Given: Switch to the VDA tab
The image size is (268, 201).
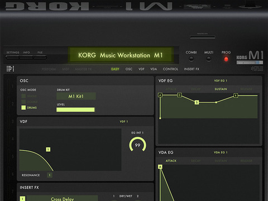Looking at the screenshot, I should [x=154, y=69].
